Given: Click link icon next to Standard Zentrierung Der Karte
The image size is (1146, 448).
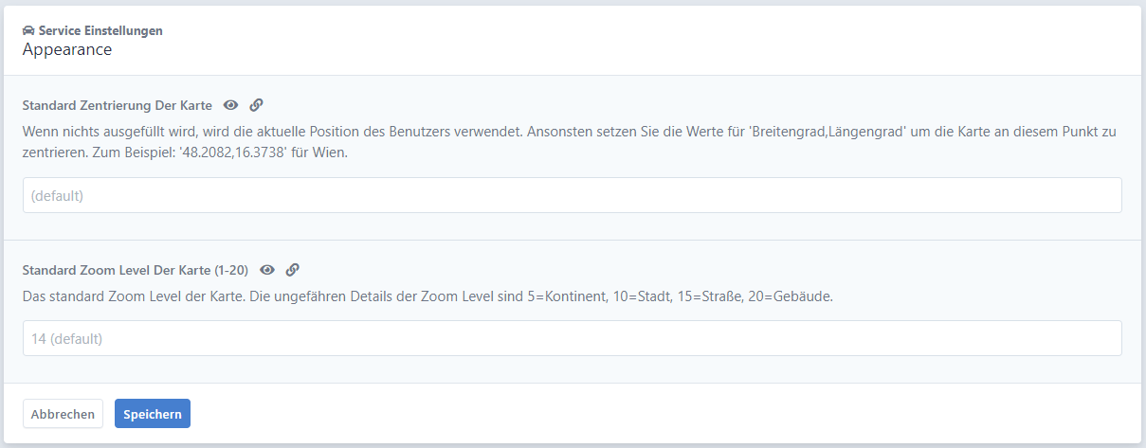Looking at the screenshot, I should (256, 105).
